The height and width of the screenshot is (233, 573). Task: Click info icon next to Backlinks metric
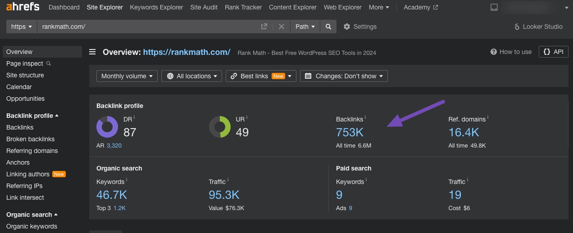pos(365,117)
